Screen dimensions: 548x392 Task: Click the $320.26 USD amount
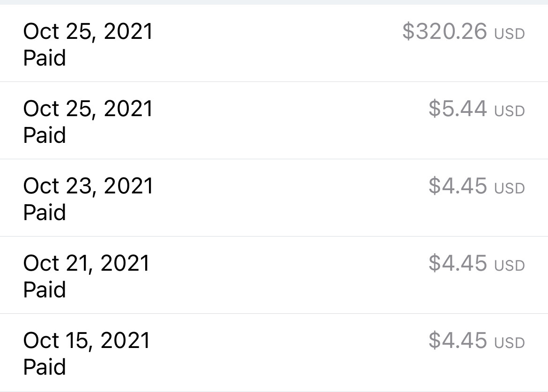tap(463, 31)
